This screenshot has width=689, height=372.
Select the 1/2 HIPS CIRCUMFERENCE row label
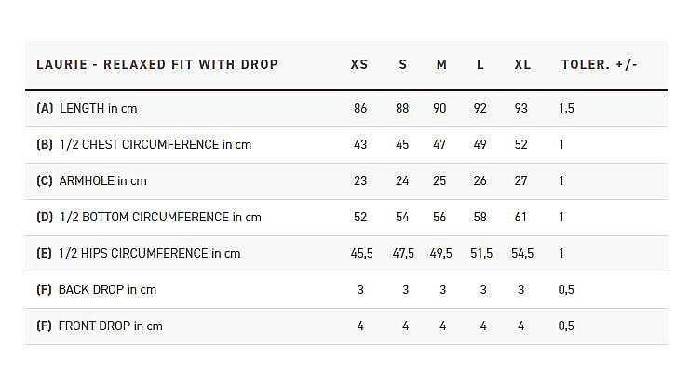point(138,254)
